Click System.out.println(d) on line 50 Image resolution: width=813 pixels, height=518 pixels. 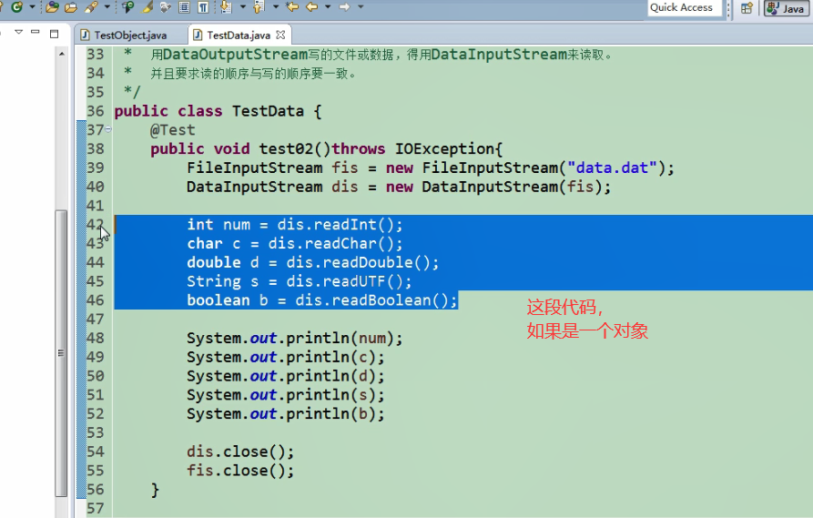tap(281, 376)
